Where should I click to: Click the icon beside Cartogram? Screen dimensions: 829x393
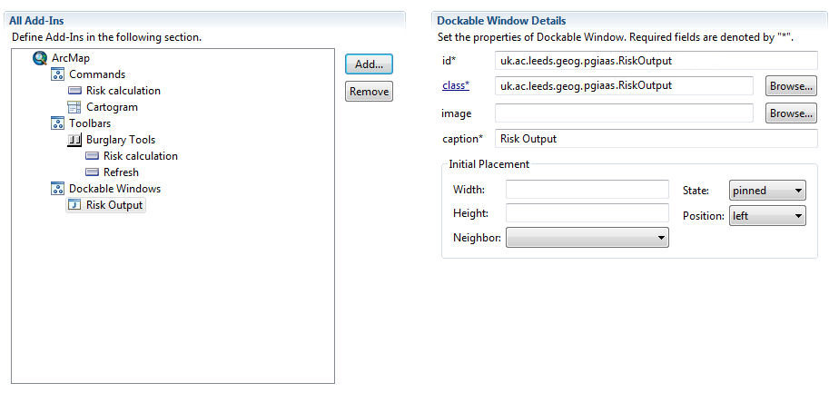click(74, 107)
